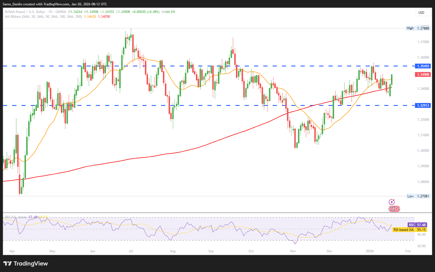Click the Jul marker on the time axis
The width and height of the screenshot is (435, 272).
[x=131, y=251]
